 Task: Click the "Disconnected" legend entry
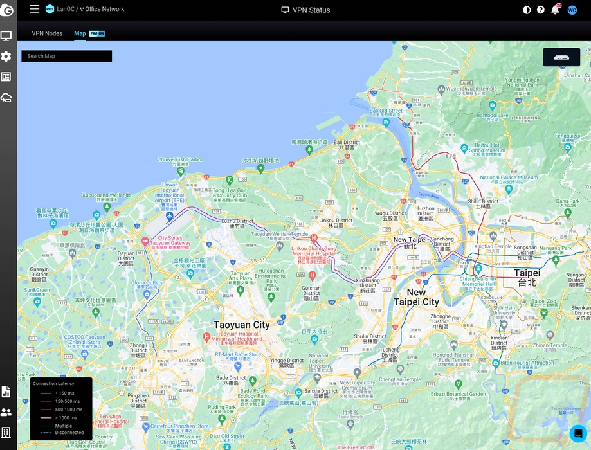click(x=69, y=433)
